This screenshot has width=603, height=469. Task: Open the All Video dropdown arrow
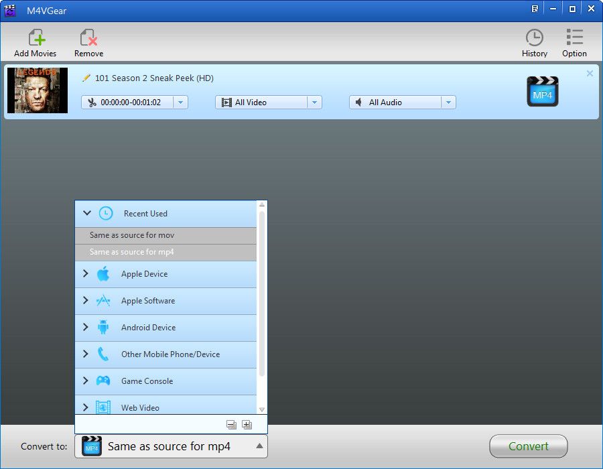tap(315, 103)
